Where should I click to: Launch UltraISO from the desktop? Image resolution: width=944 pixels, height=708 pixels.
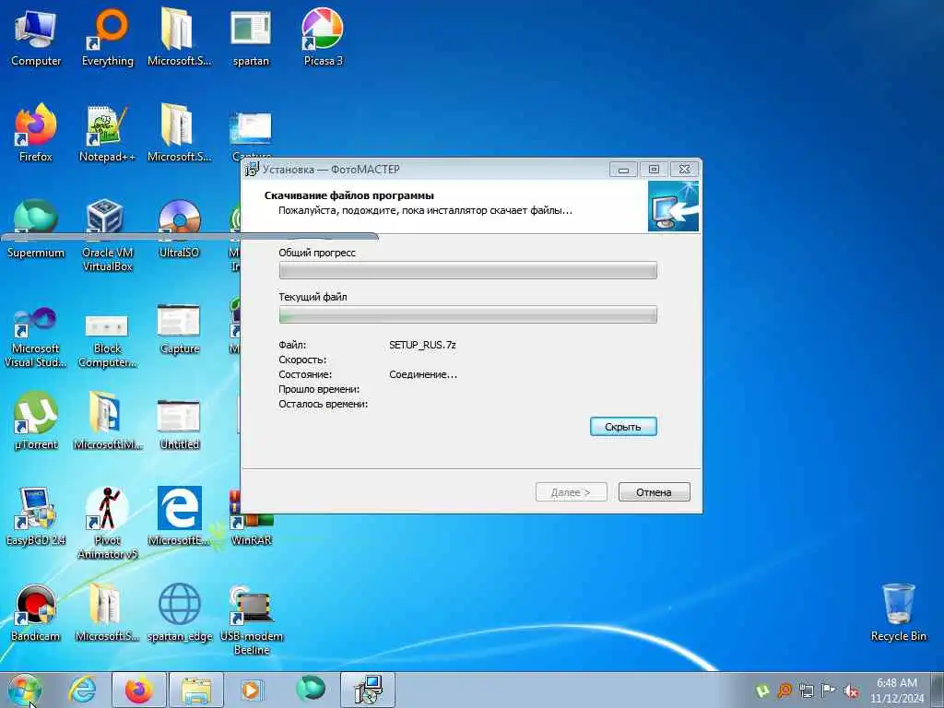pos(179,230)
